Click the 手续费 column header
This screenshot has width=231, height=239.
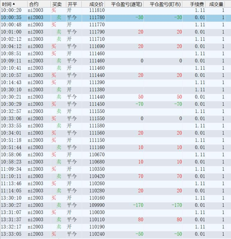(x=194, y=4)
